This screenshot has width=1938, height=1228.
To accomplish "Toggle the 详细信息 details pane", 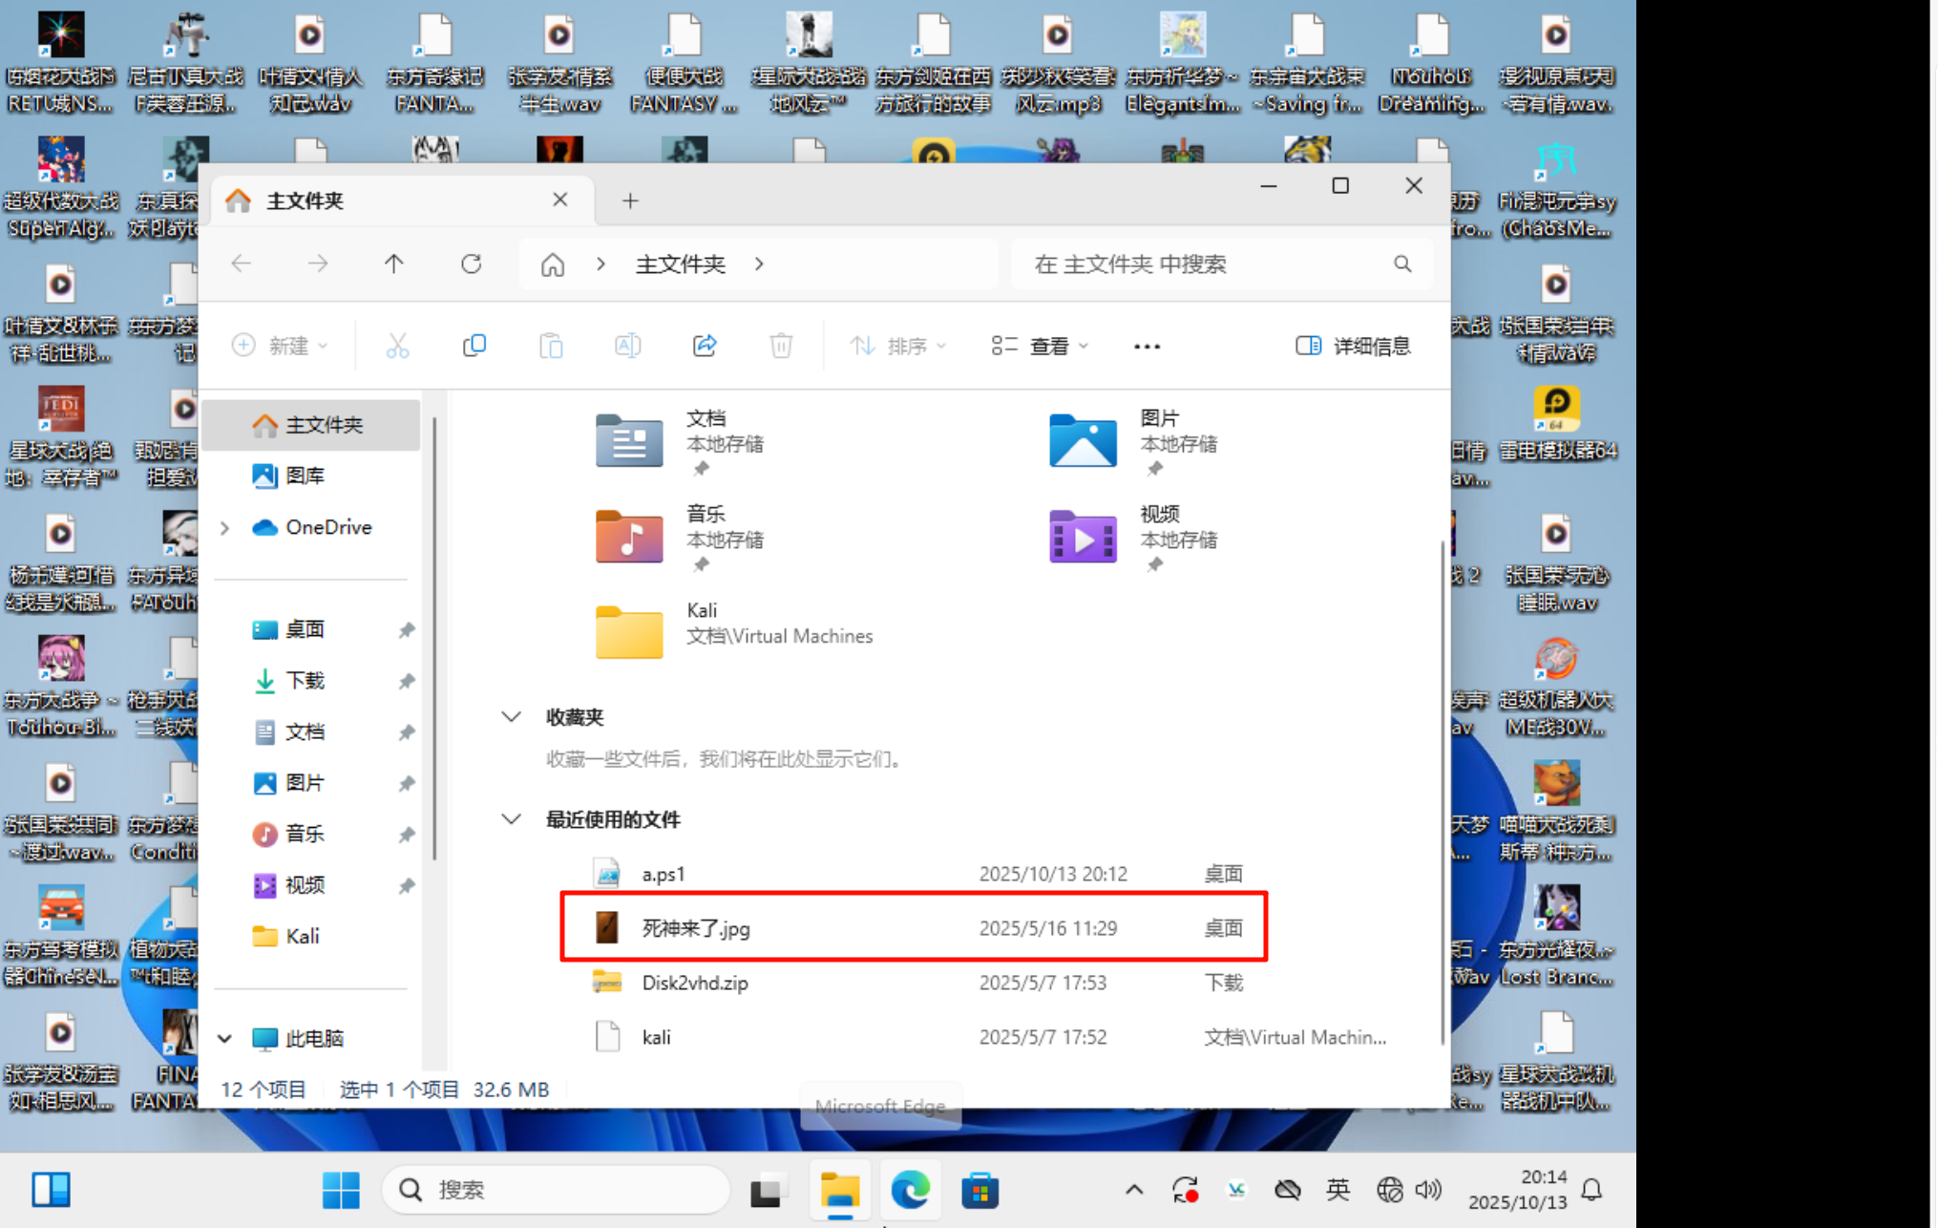I will point(1353,346).
